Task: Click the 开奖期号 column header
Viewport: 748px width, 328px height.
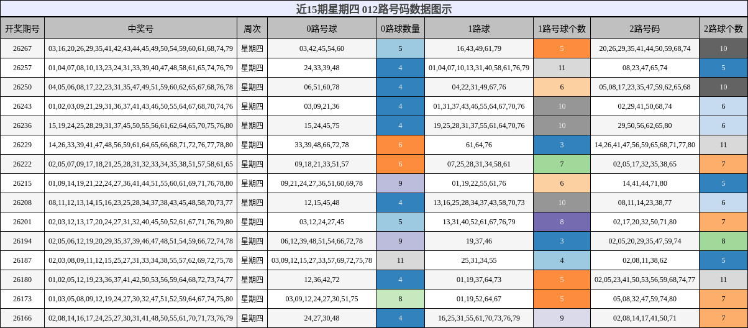Action: 22,29
